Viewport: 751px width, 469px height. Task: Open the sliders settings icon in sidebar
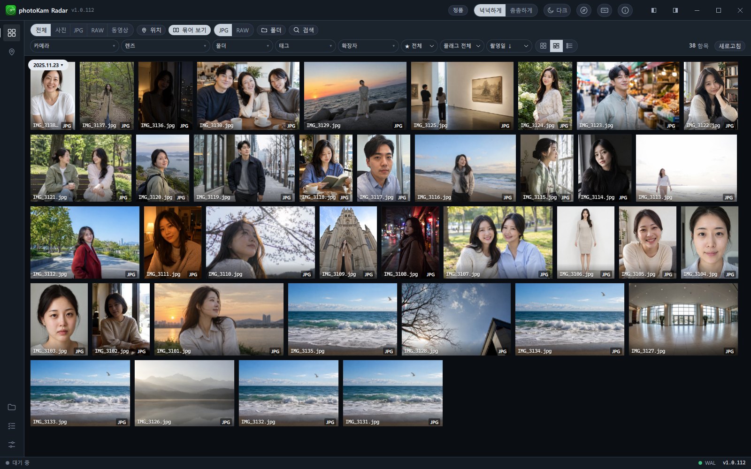point(12,444)
